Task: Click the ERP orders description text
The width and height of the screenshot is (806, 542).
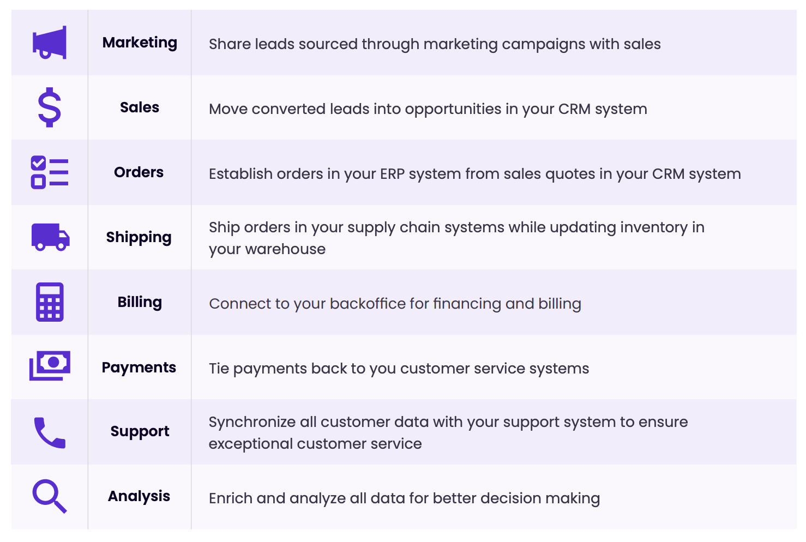Action: tap(474, 174)
